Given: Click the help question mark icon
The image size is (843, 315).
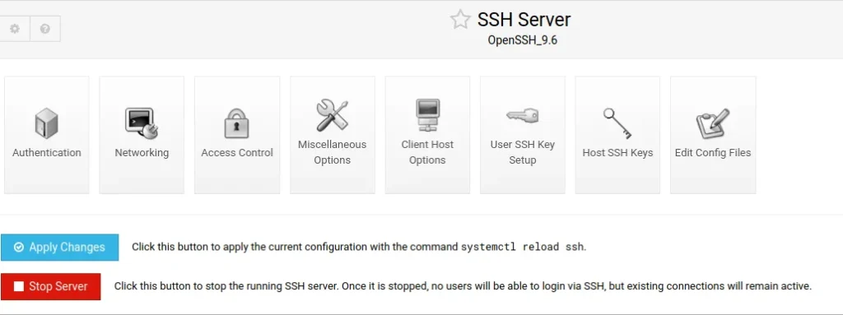Looking at the screenshot, I should (x=45, y=29).
